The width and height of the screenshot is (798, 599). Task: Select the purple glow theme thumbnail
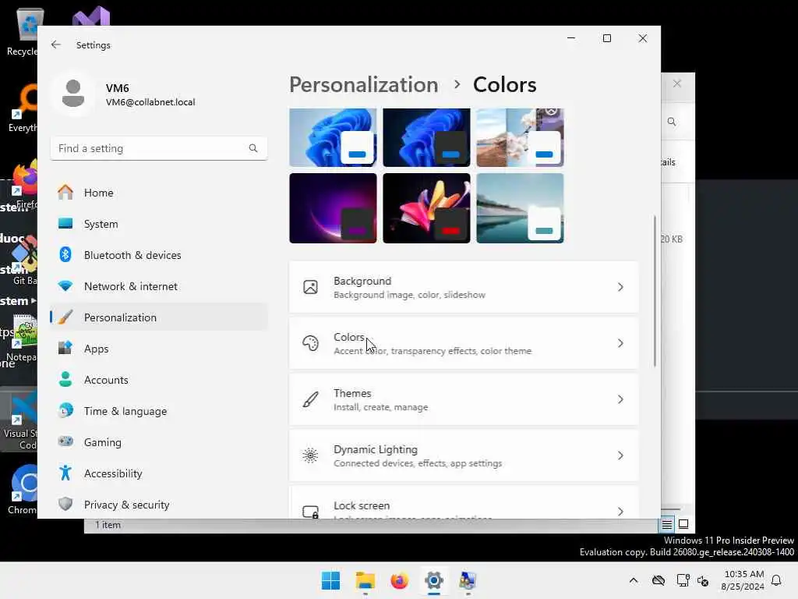333,207
